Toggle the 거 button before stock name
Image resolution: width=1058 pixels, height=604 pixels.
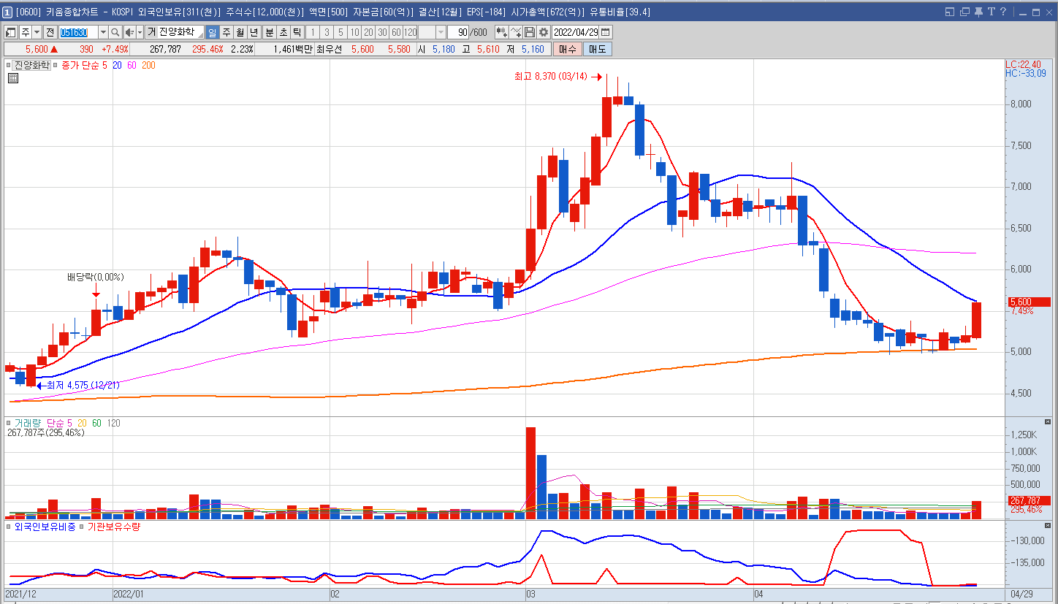(x=151, y=32)
